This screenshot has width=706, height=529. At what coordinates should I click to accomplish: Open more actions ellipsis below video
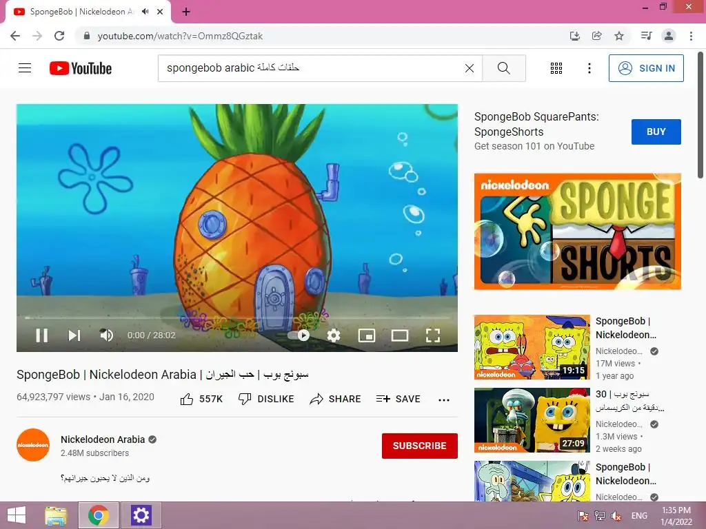pyautogui.click(x=444, y=400)
